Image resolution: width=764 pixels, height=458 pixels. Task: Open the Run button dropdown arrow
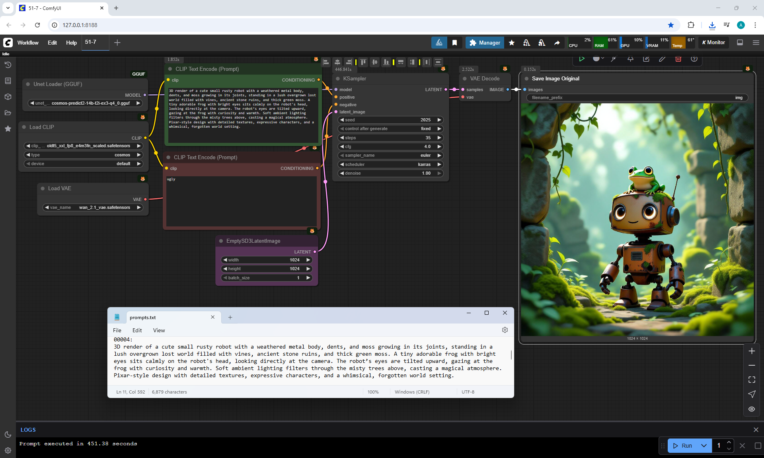pyautogui.click(x=704, y=446)
